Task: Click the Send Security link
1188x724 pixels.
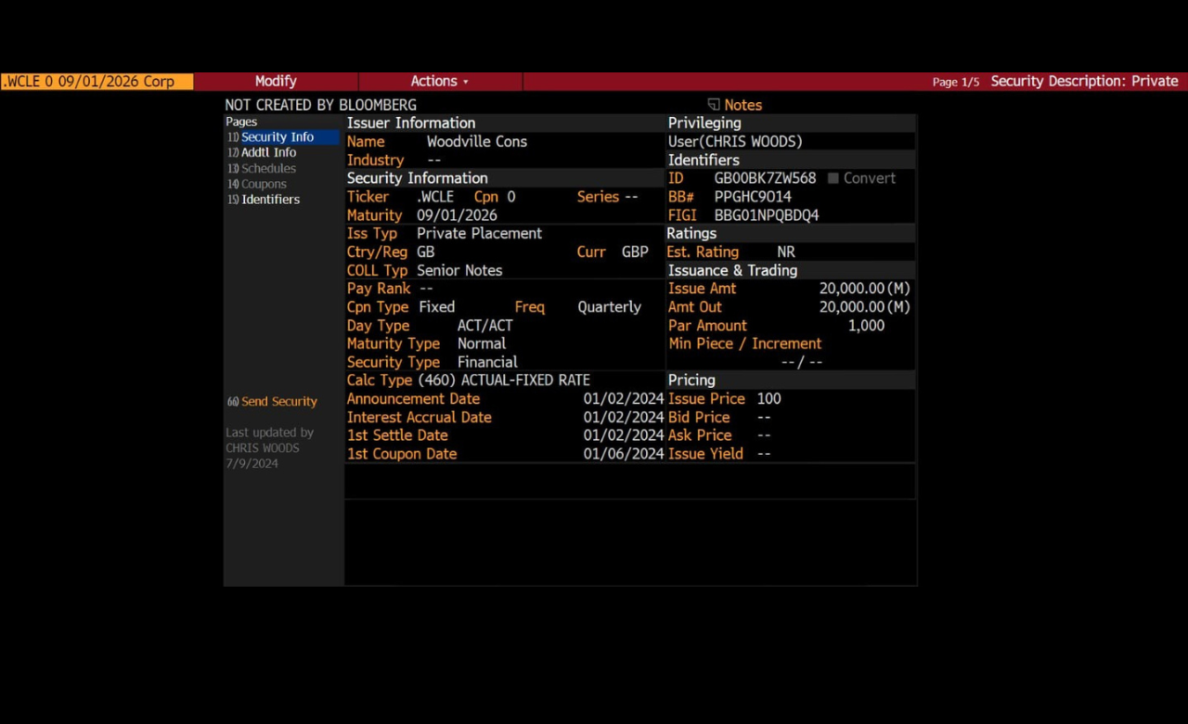Action: point(278,402)
